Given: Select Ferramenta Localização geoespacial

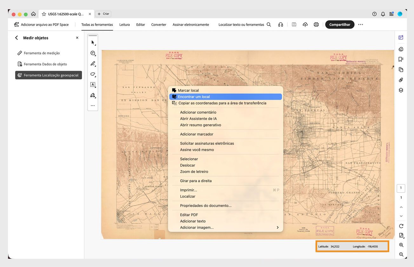Looking at the screenshot, I should click(49, 75).
